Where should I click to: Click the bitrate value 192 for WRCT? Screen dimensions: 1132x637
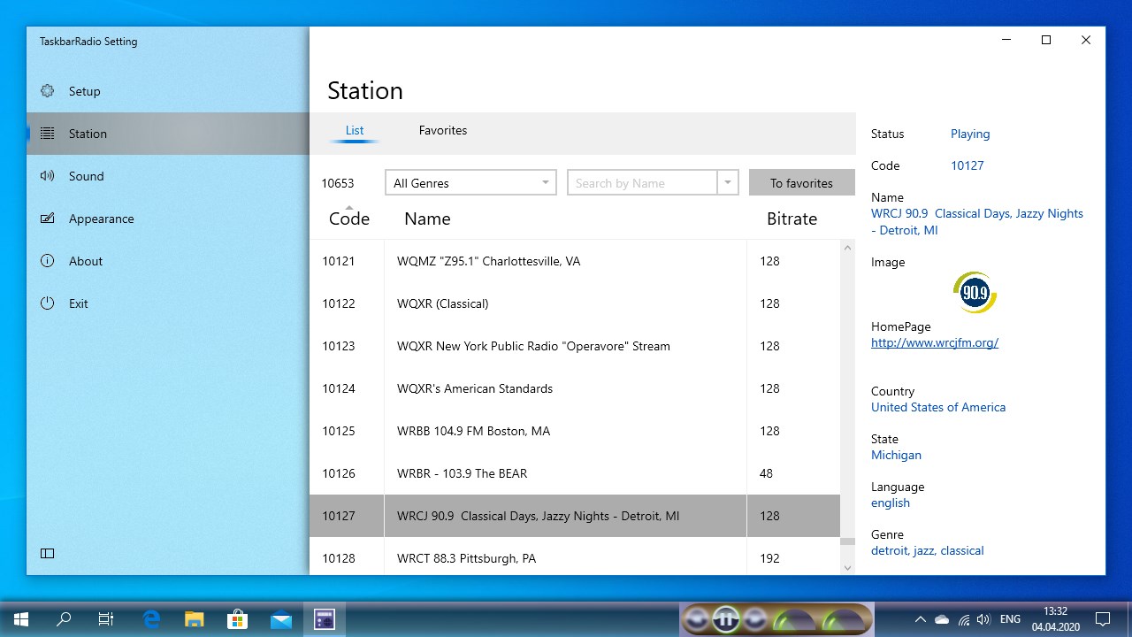pyautogui.click(x=769, y=558)
